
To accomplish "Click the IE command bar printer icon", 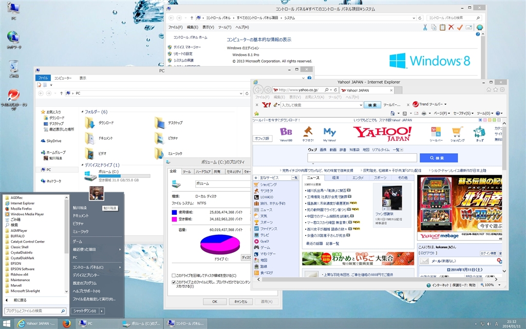I will [424, 114].
